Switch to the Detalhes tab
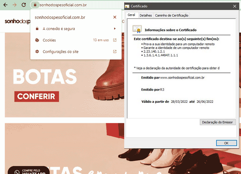 146,15
